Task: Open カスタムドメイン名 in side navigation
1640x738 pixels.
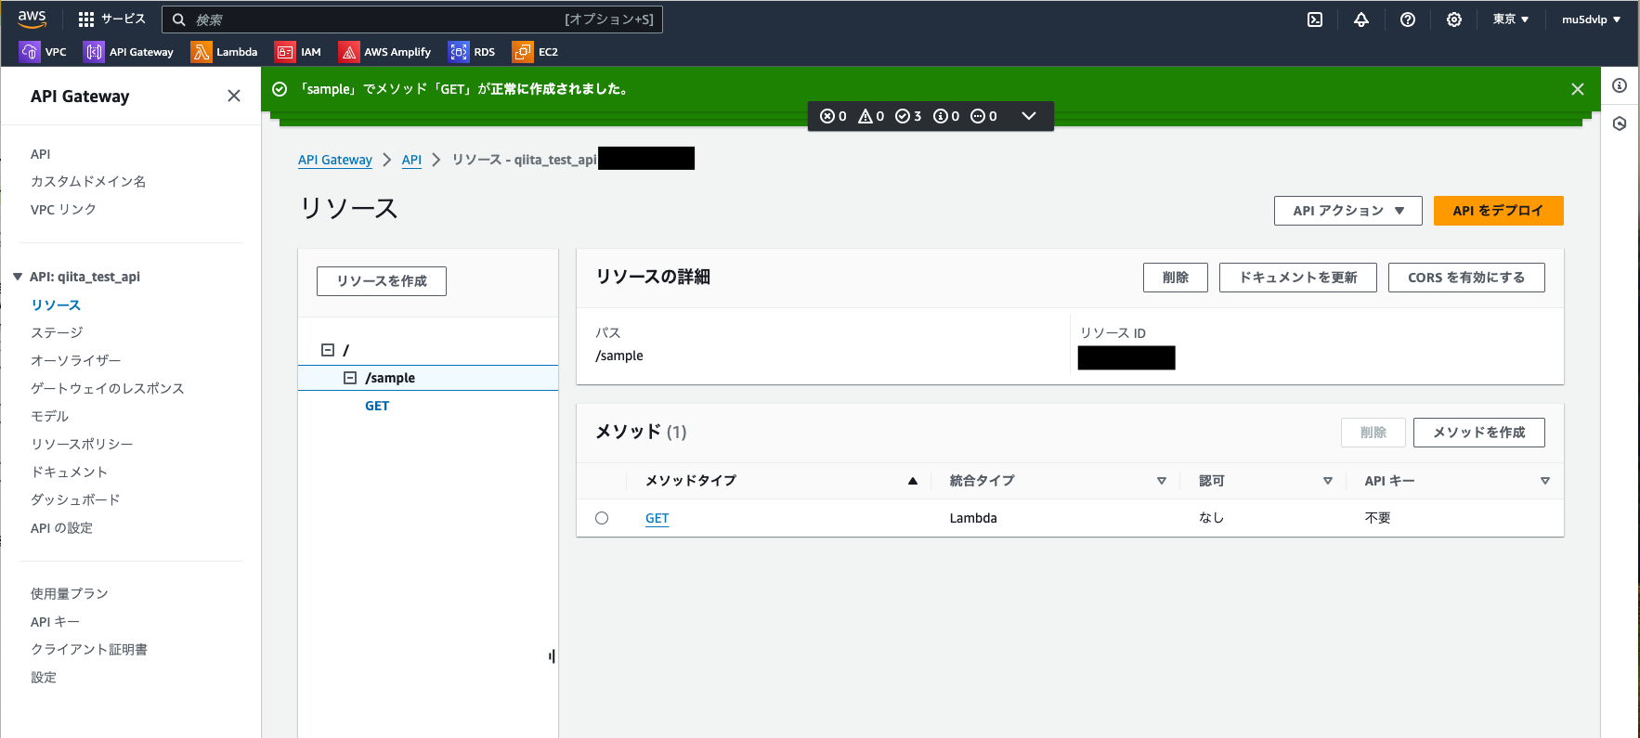Action: pyautogui.click(x=88, y=182)
